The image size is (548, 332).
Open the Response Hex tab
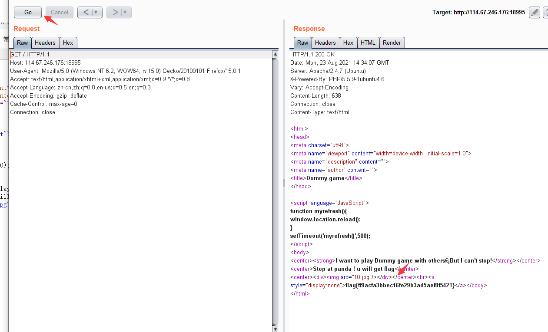[349, 43]
